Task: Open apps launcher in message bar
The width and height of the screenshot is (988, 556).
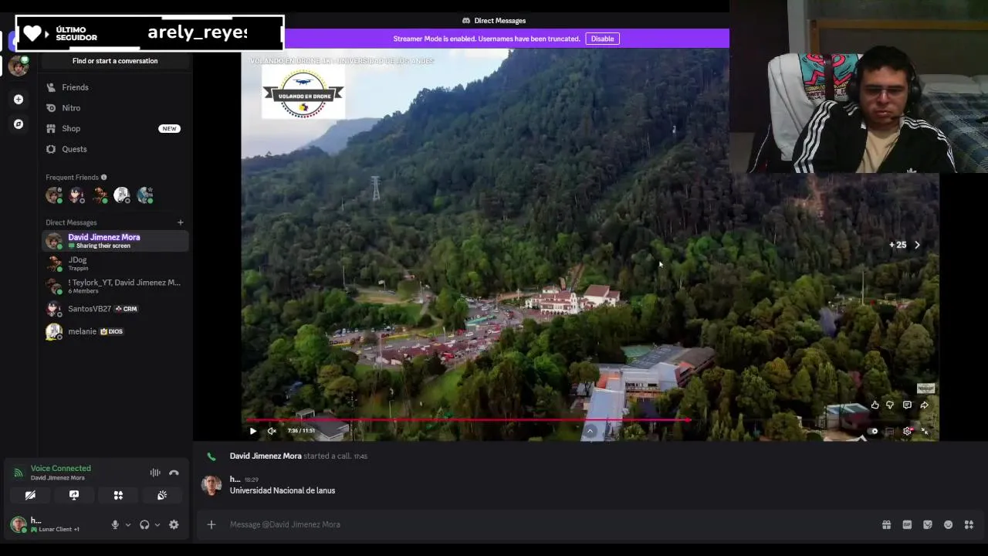Action: 969,525
